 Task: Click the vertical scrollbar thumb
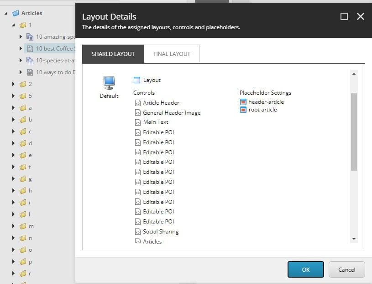coord(354,132)
